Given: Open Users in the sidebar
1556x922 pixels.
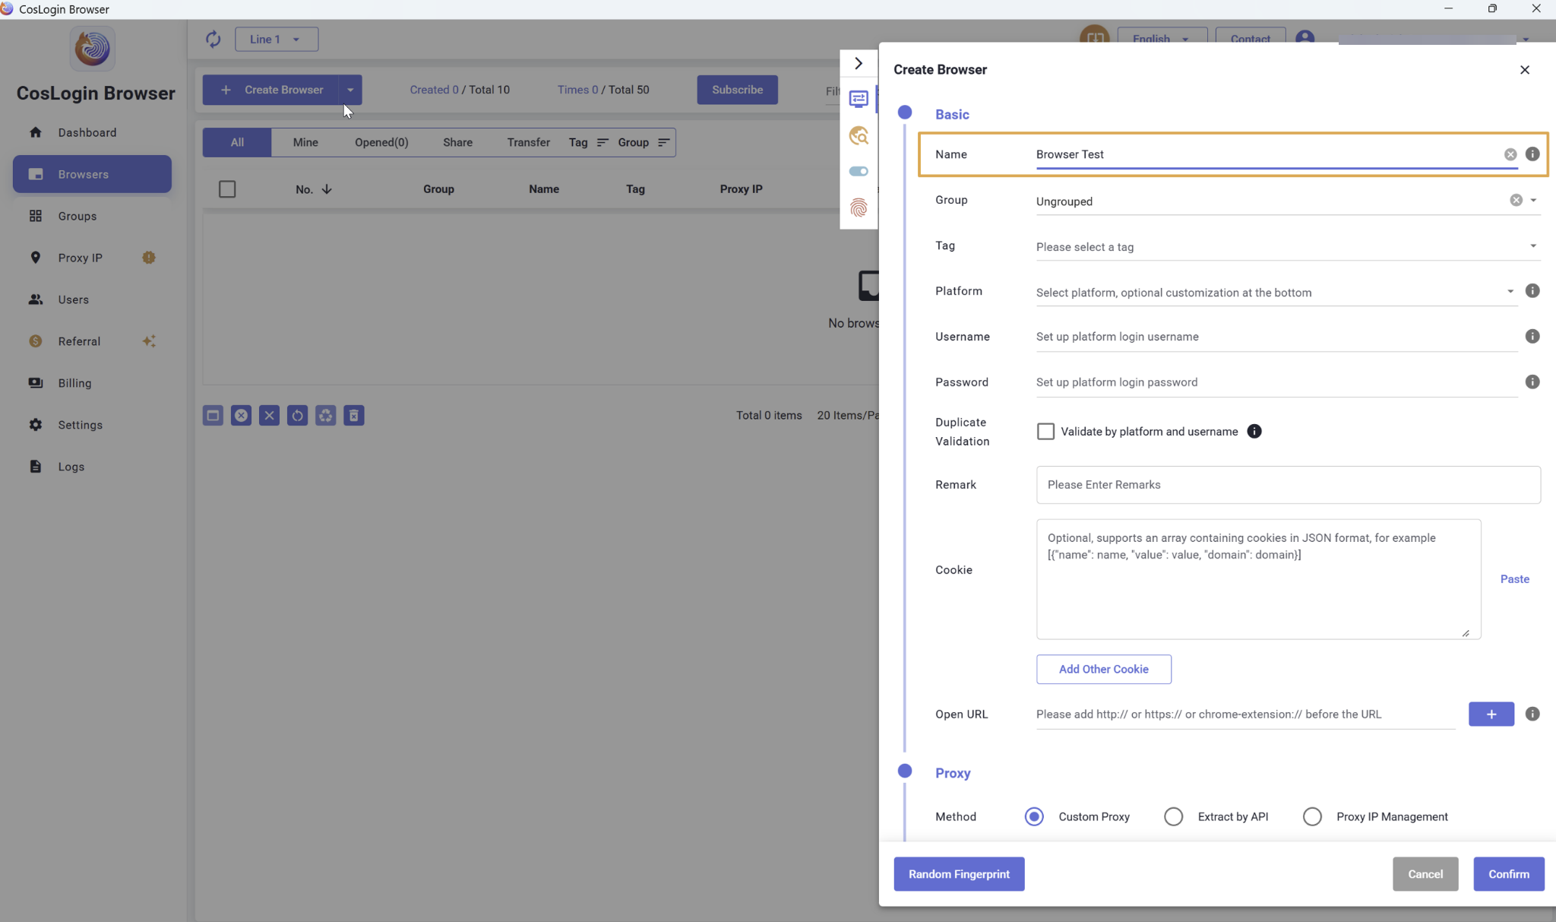Looking at the screenshot, I should click(x=92, y=299).
